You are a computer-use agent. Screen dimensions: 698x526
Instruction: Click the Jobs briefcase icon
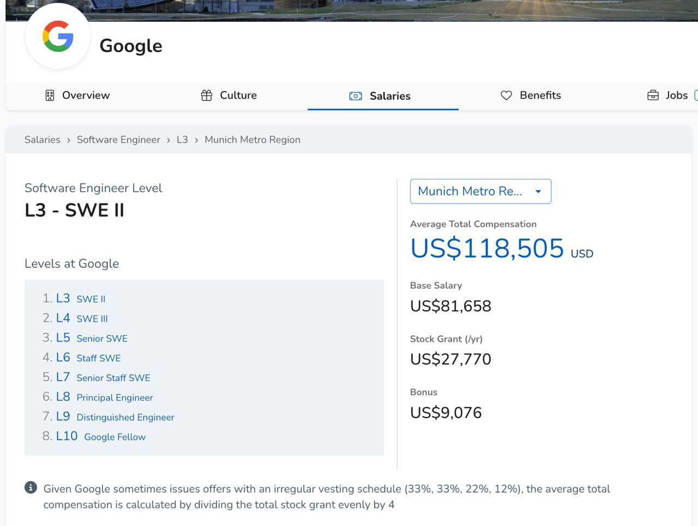click(653, 95)
